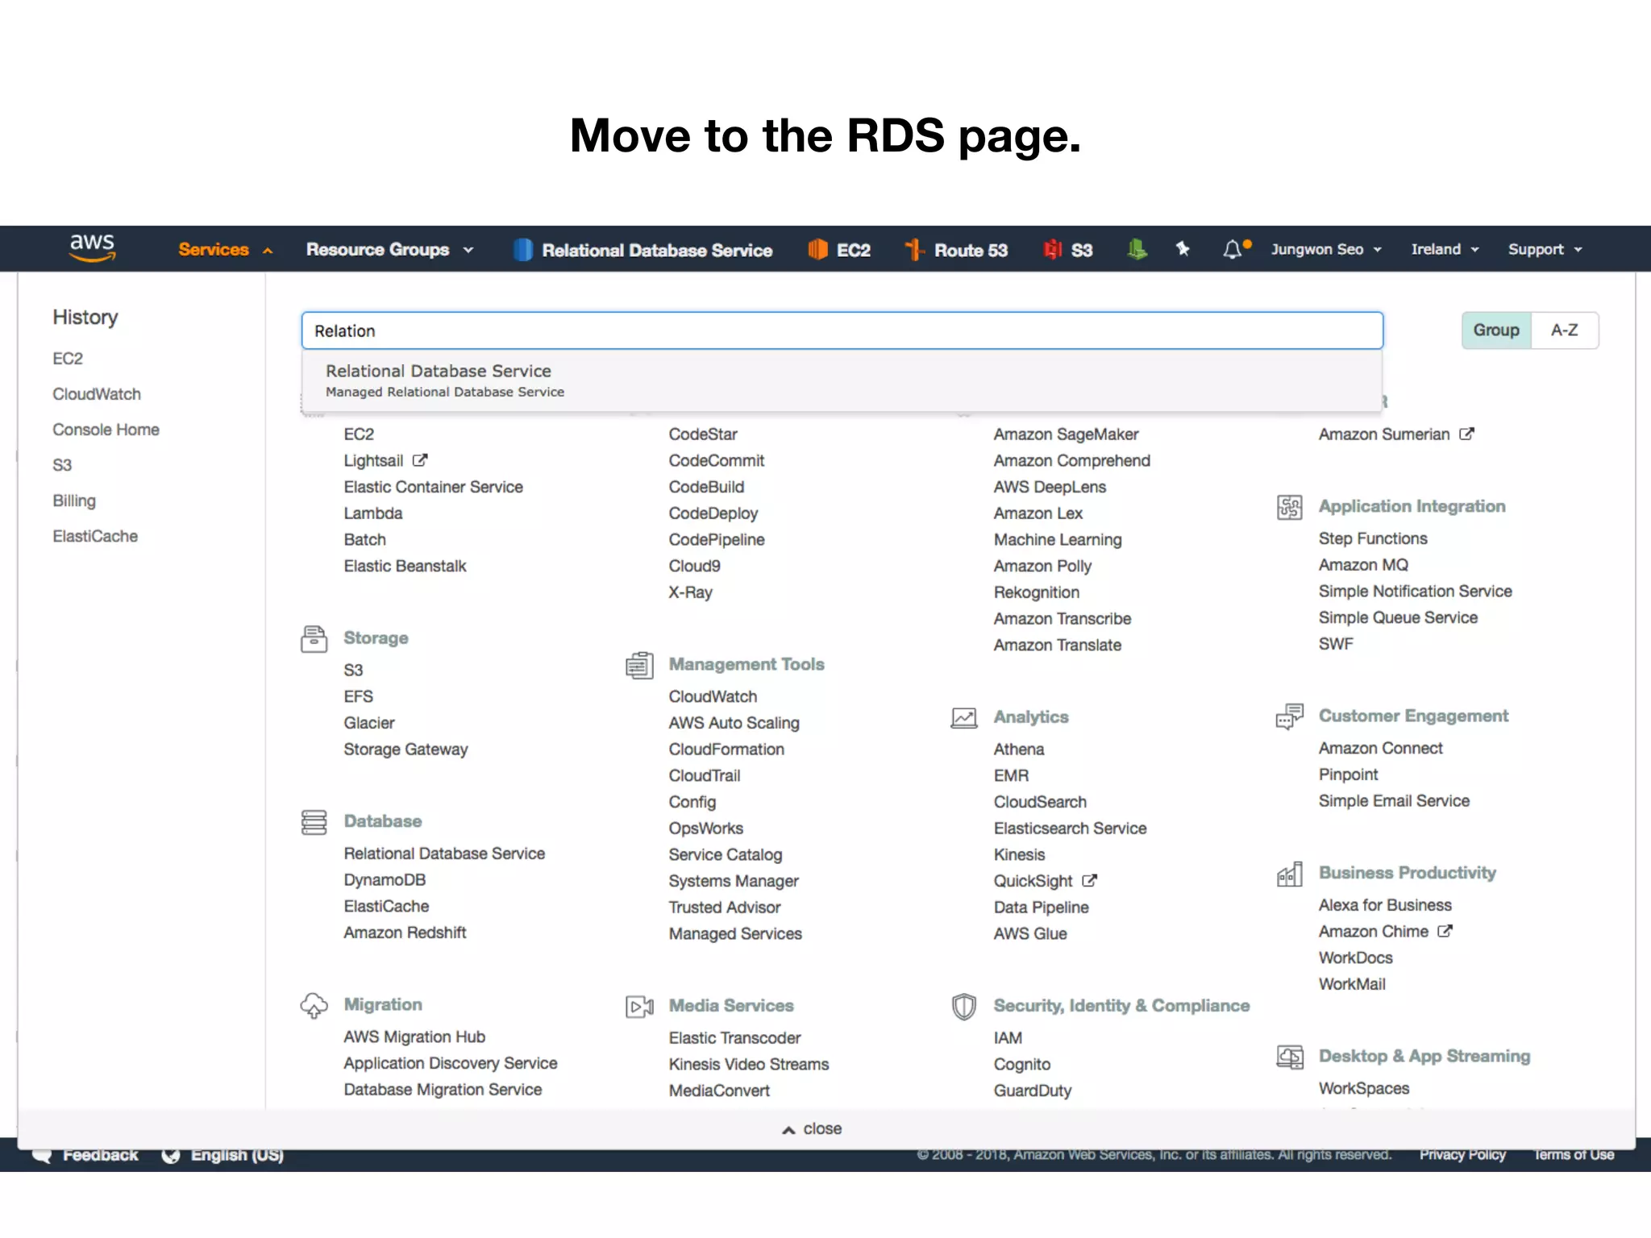Open the CodePipeline service link
Screen dimensions: 1651x1238
tap(717, 540)
